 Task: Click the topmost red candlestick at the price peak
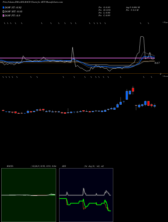click(133, 89)
